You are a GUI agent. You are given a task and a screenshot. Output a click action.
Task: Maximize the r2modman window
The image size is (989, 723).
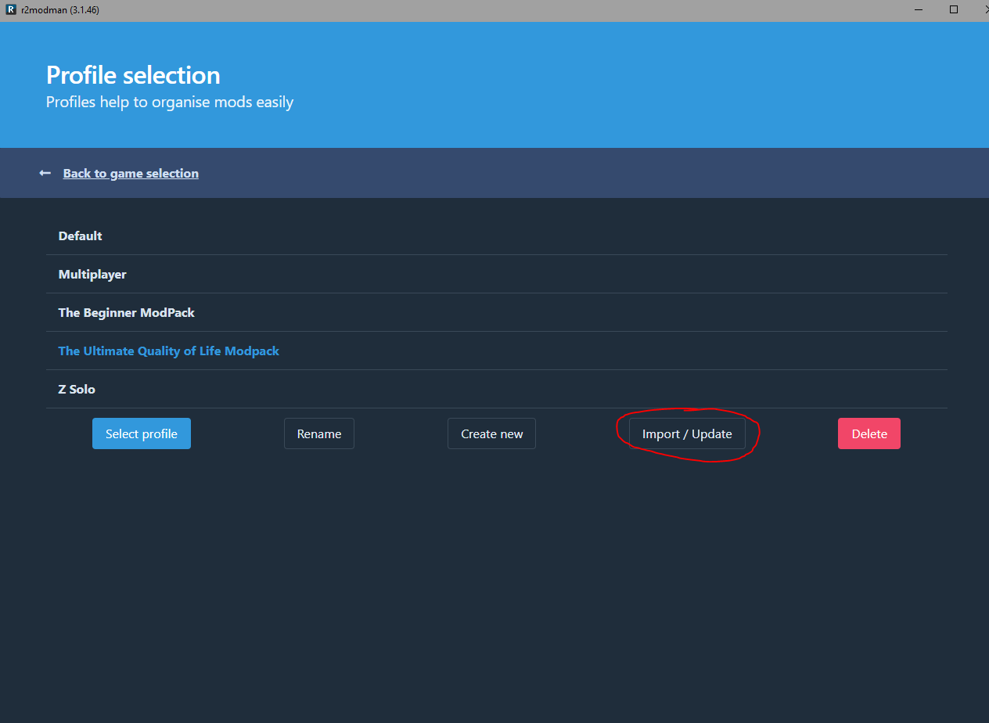[954, 10]
